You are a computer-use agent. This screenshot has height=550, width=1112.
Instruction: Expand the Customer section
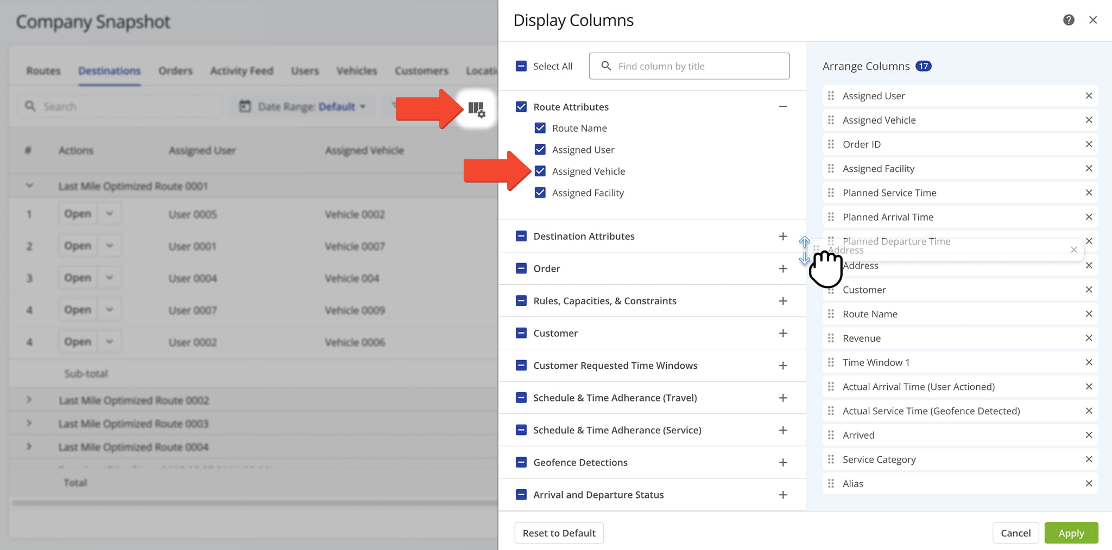tap(782, 333)
